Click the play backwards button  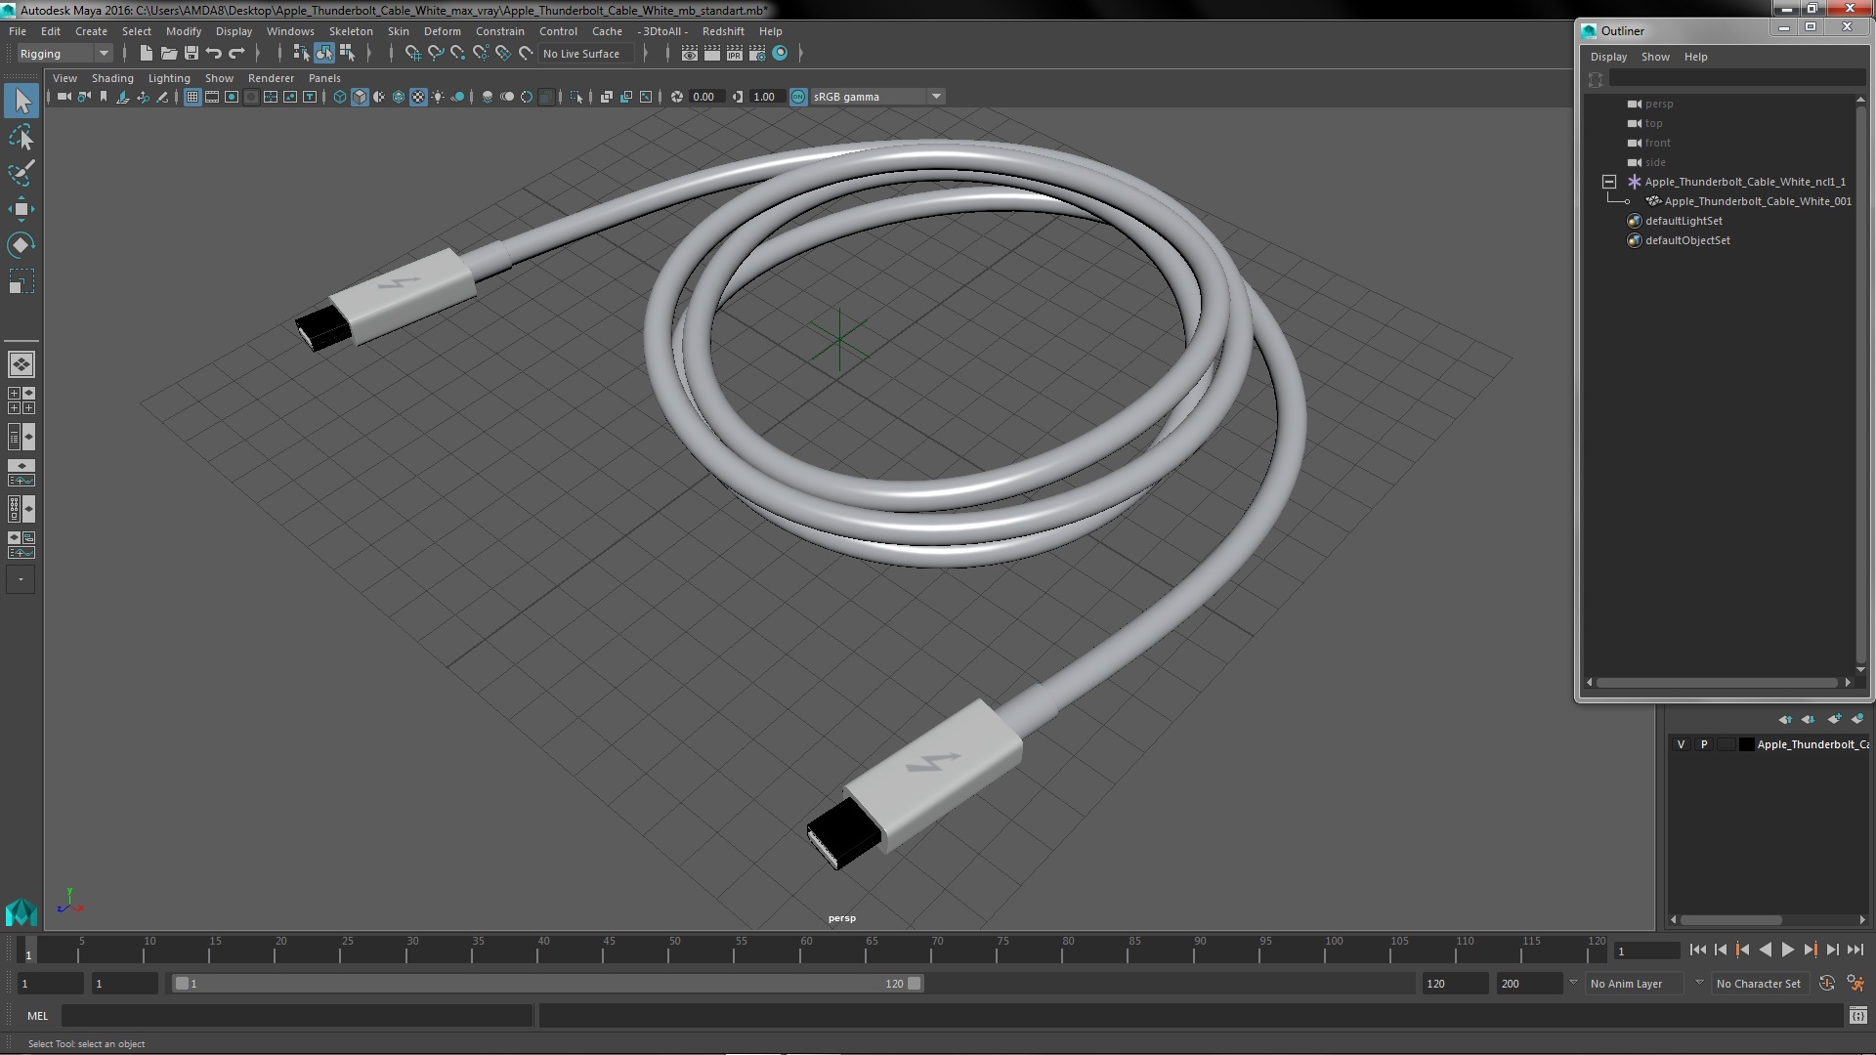click(x=1765, y=949)
